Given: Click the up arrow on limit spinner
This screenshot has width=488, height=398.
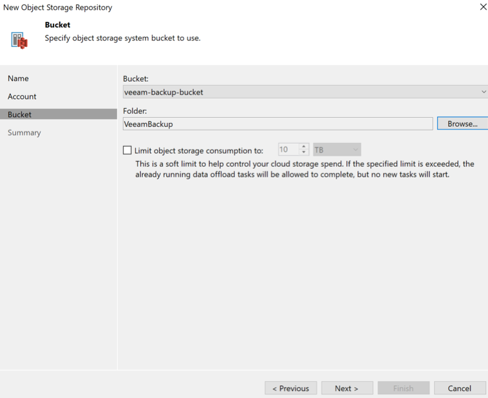Looking at the screenshot, I should (x=305, y=147).
